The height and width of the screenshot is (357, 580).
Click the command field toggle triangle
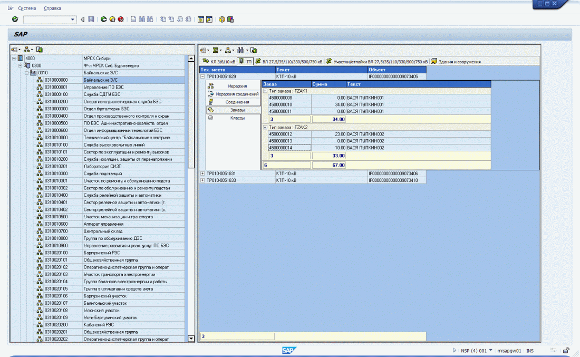(x=82, y=19)
